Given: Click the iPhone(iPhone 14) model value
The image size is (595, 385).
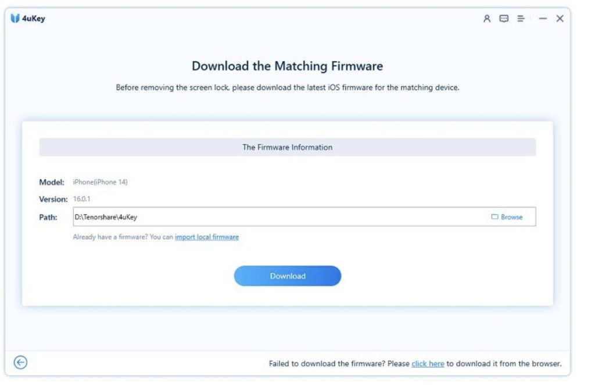Looking at the screenshot, I should (x=100, y=182).
